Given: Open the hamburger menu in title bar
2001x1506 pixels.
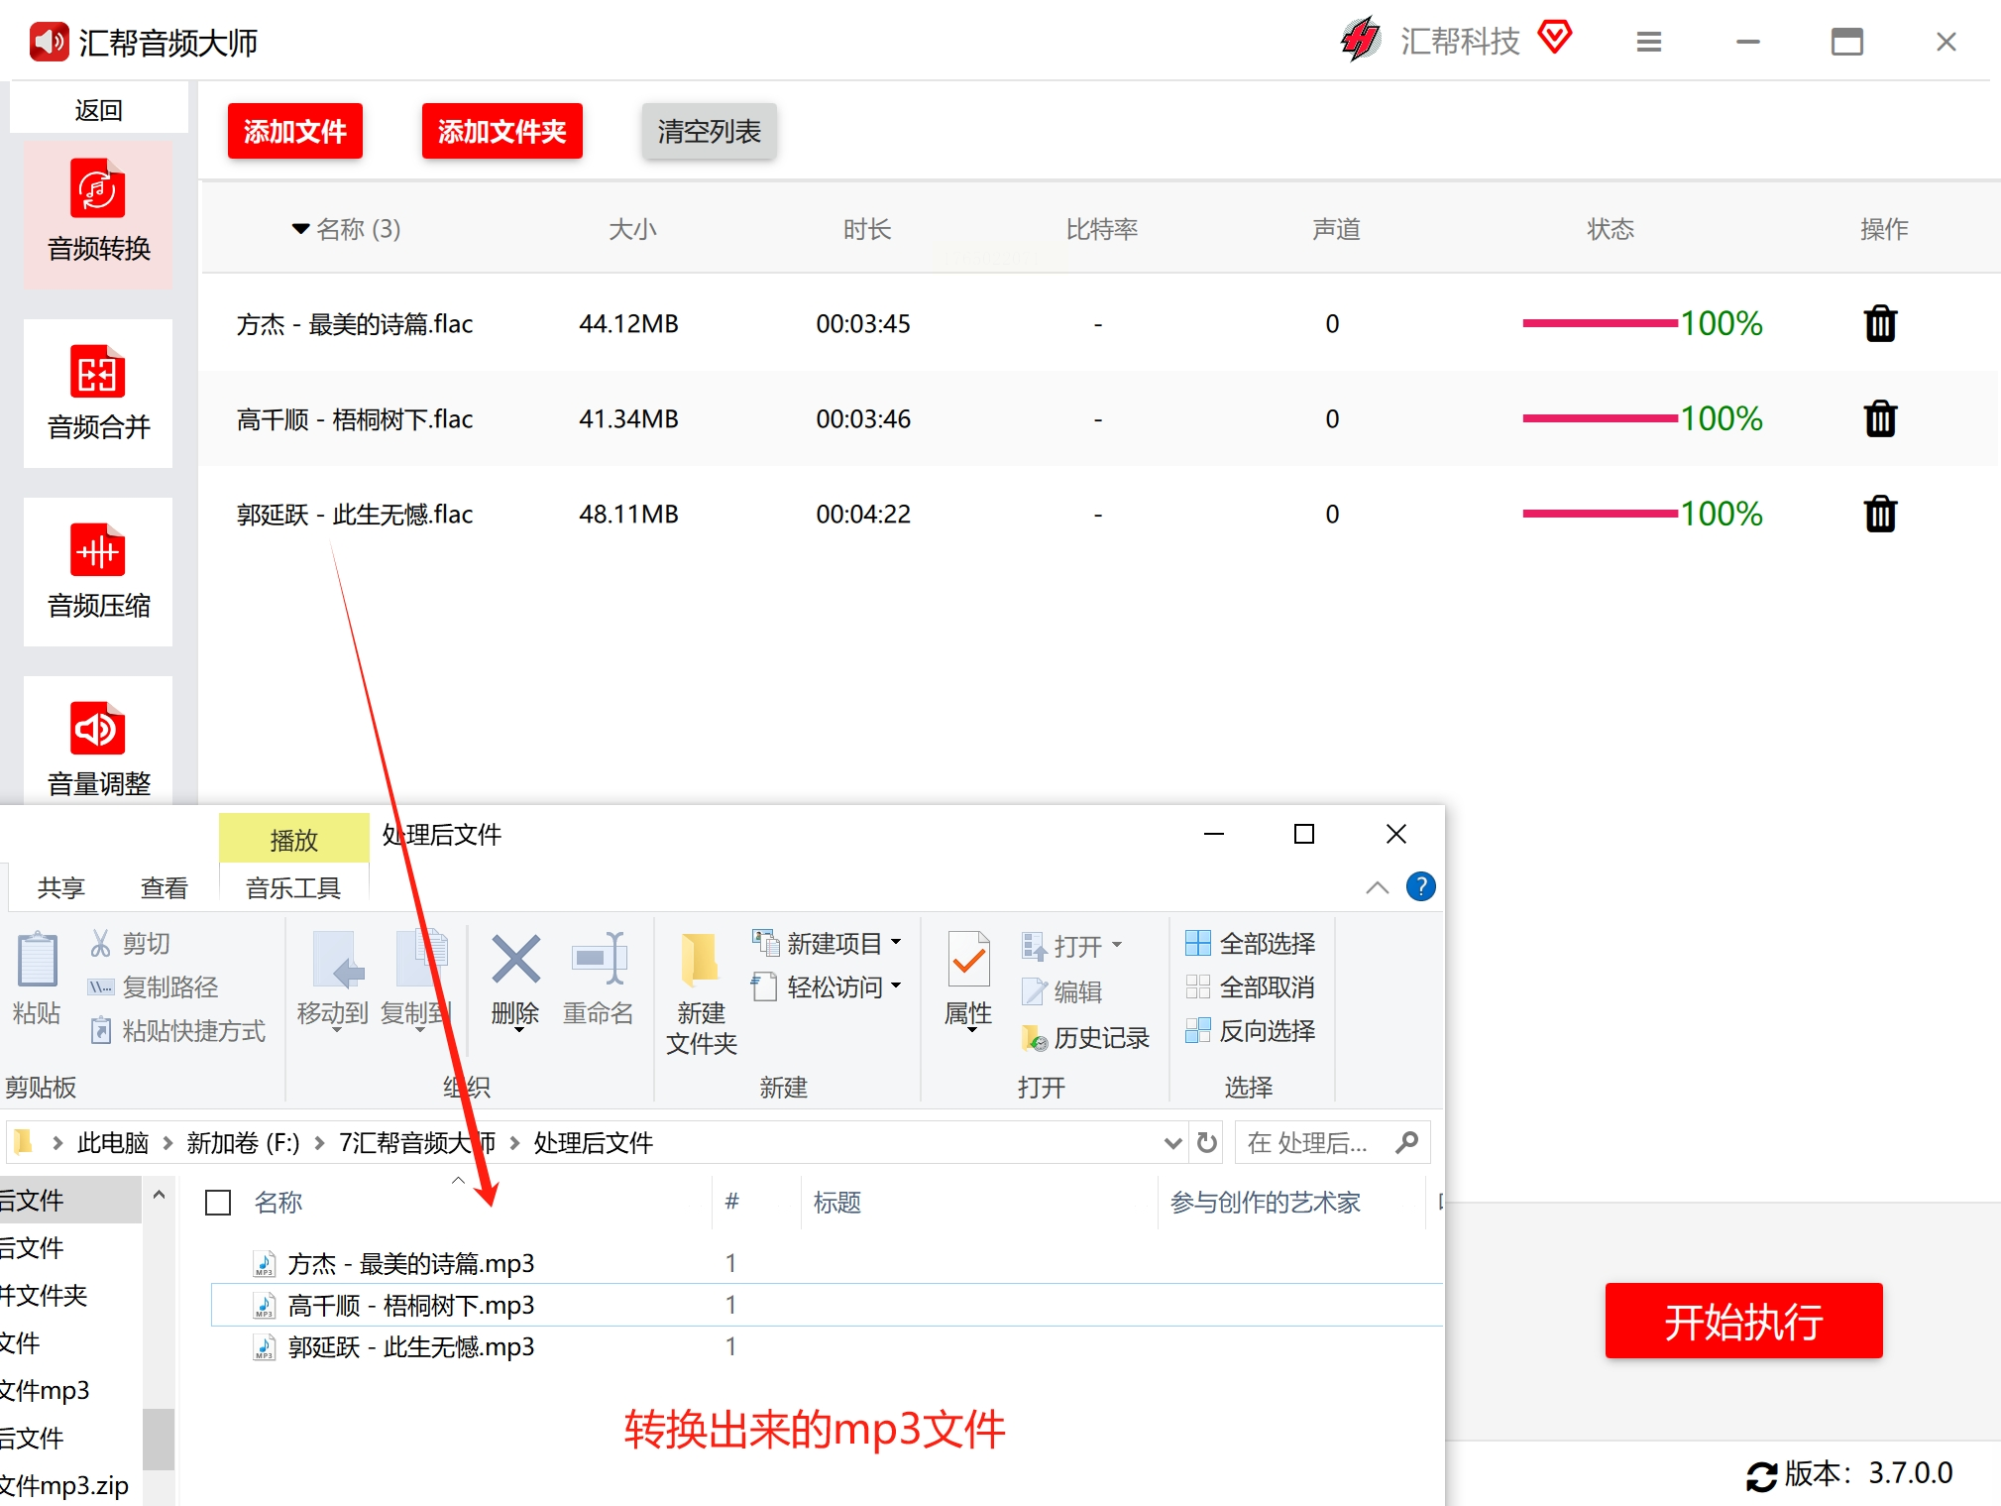Looking at the screenshot, I should point(1649,43).
